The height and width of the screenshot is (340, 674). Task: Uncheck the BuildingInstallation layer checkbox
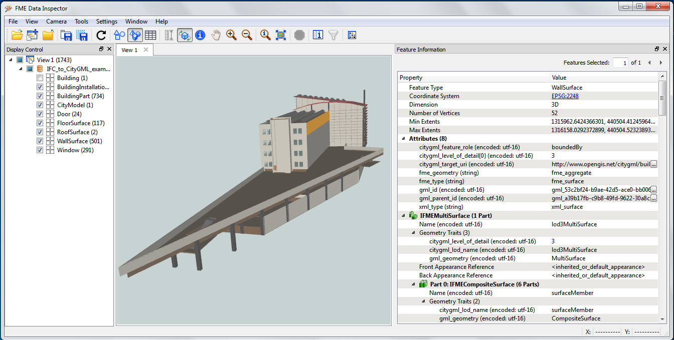[x=40, y=87]
